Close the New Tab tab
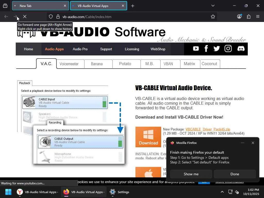This screenshot has height=198, width=264. [65, 6]
